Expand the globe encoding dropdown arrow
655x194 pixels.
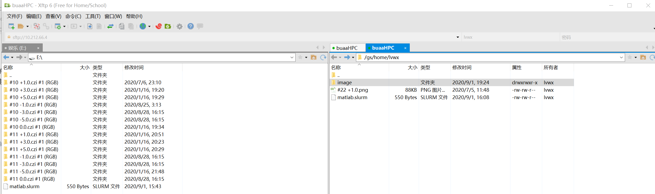tap(149, 27)
